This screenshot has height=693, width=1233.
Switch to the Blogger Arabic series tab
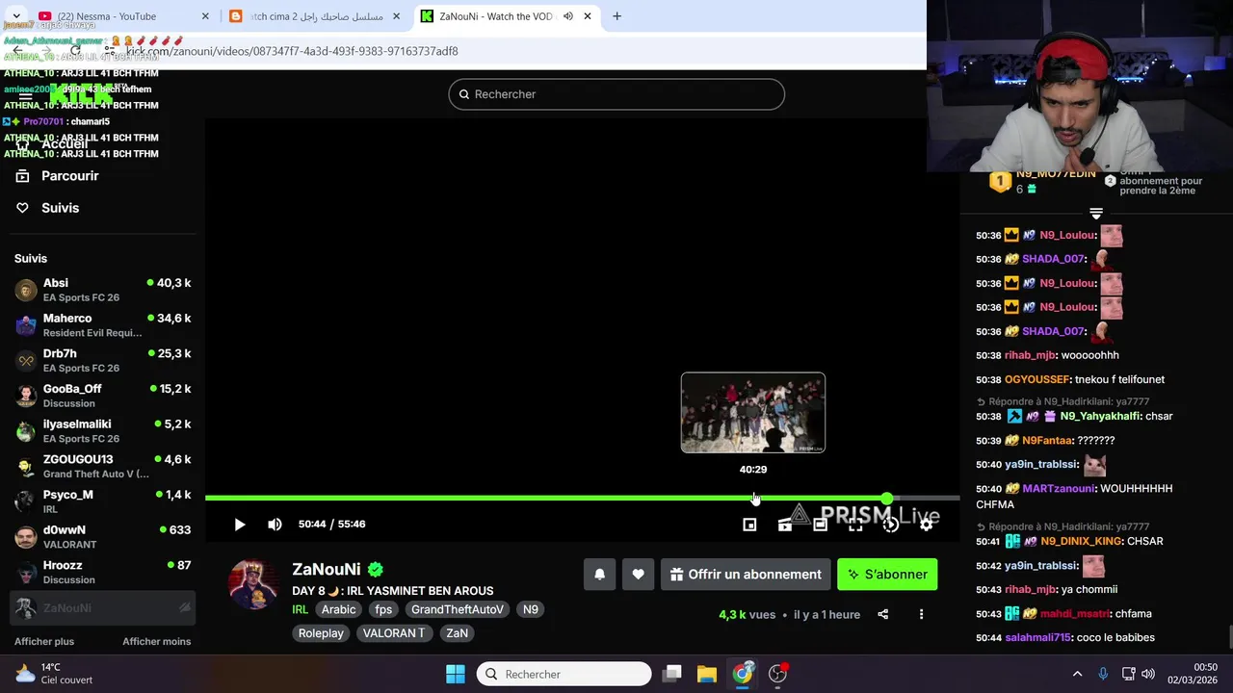(x=316, y=16)
